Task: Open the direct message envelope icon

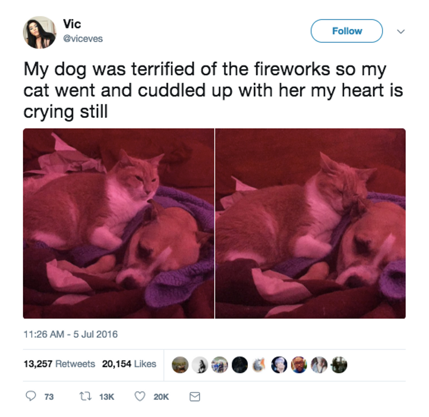Action: point(195,396)
